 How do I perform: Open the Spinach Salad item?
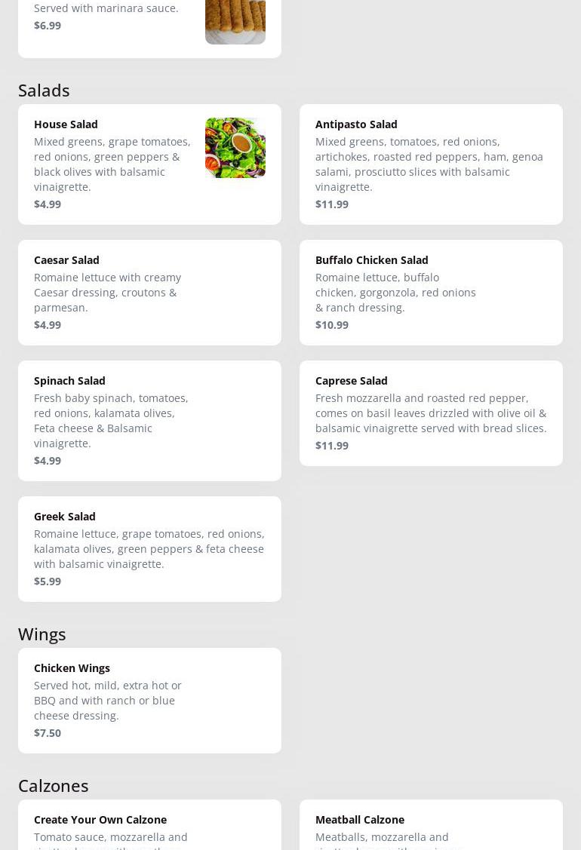coord(149,421)
